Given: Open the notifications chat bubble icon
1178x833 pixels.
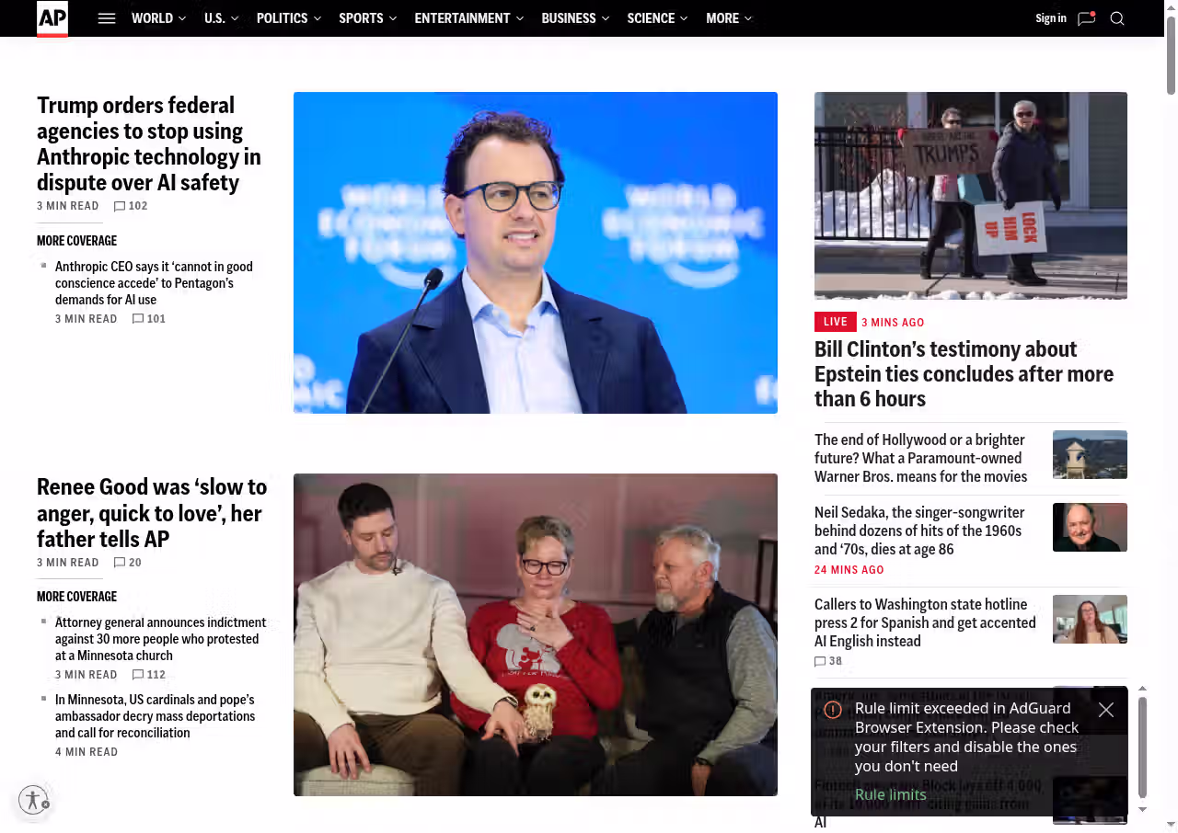Looking at the screenshot, I should pyautogui.click(x=1086, y=18).
